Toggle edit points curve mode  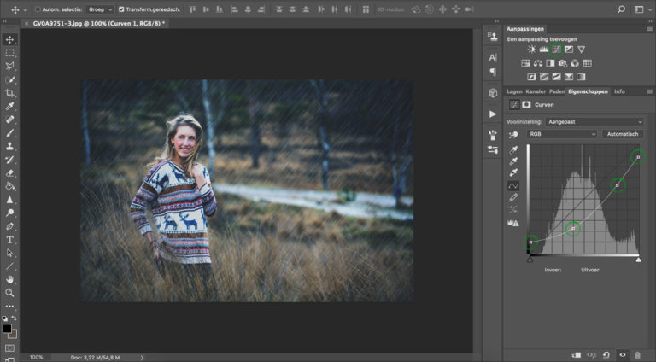tap(513, 185)
